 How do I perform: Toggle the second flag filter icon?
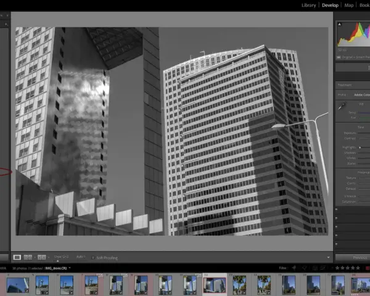(x=305, y=268)
